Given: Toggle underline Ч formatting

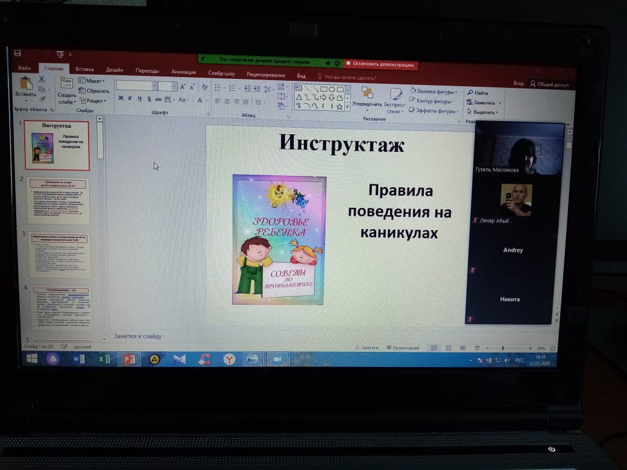Looking at the screenshot, I should pos(139,99).
